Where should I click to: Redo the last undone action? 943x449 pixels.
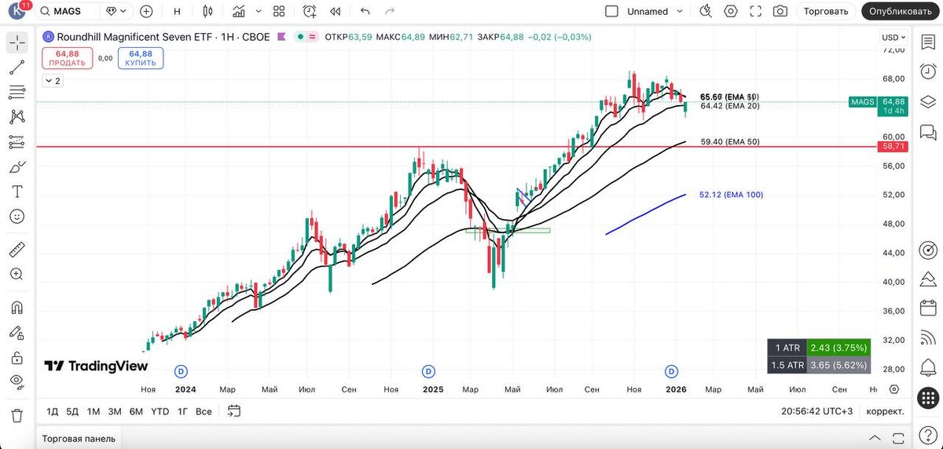click(390, 11)
